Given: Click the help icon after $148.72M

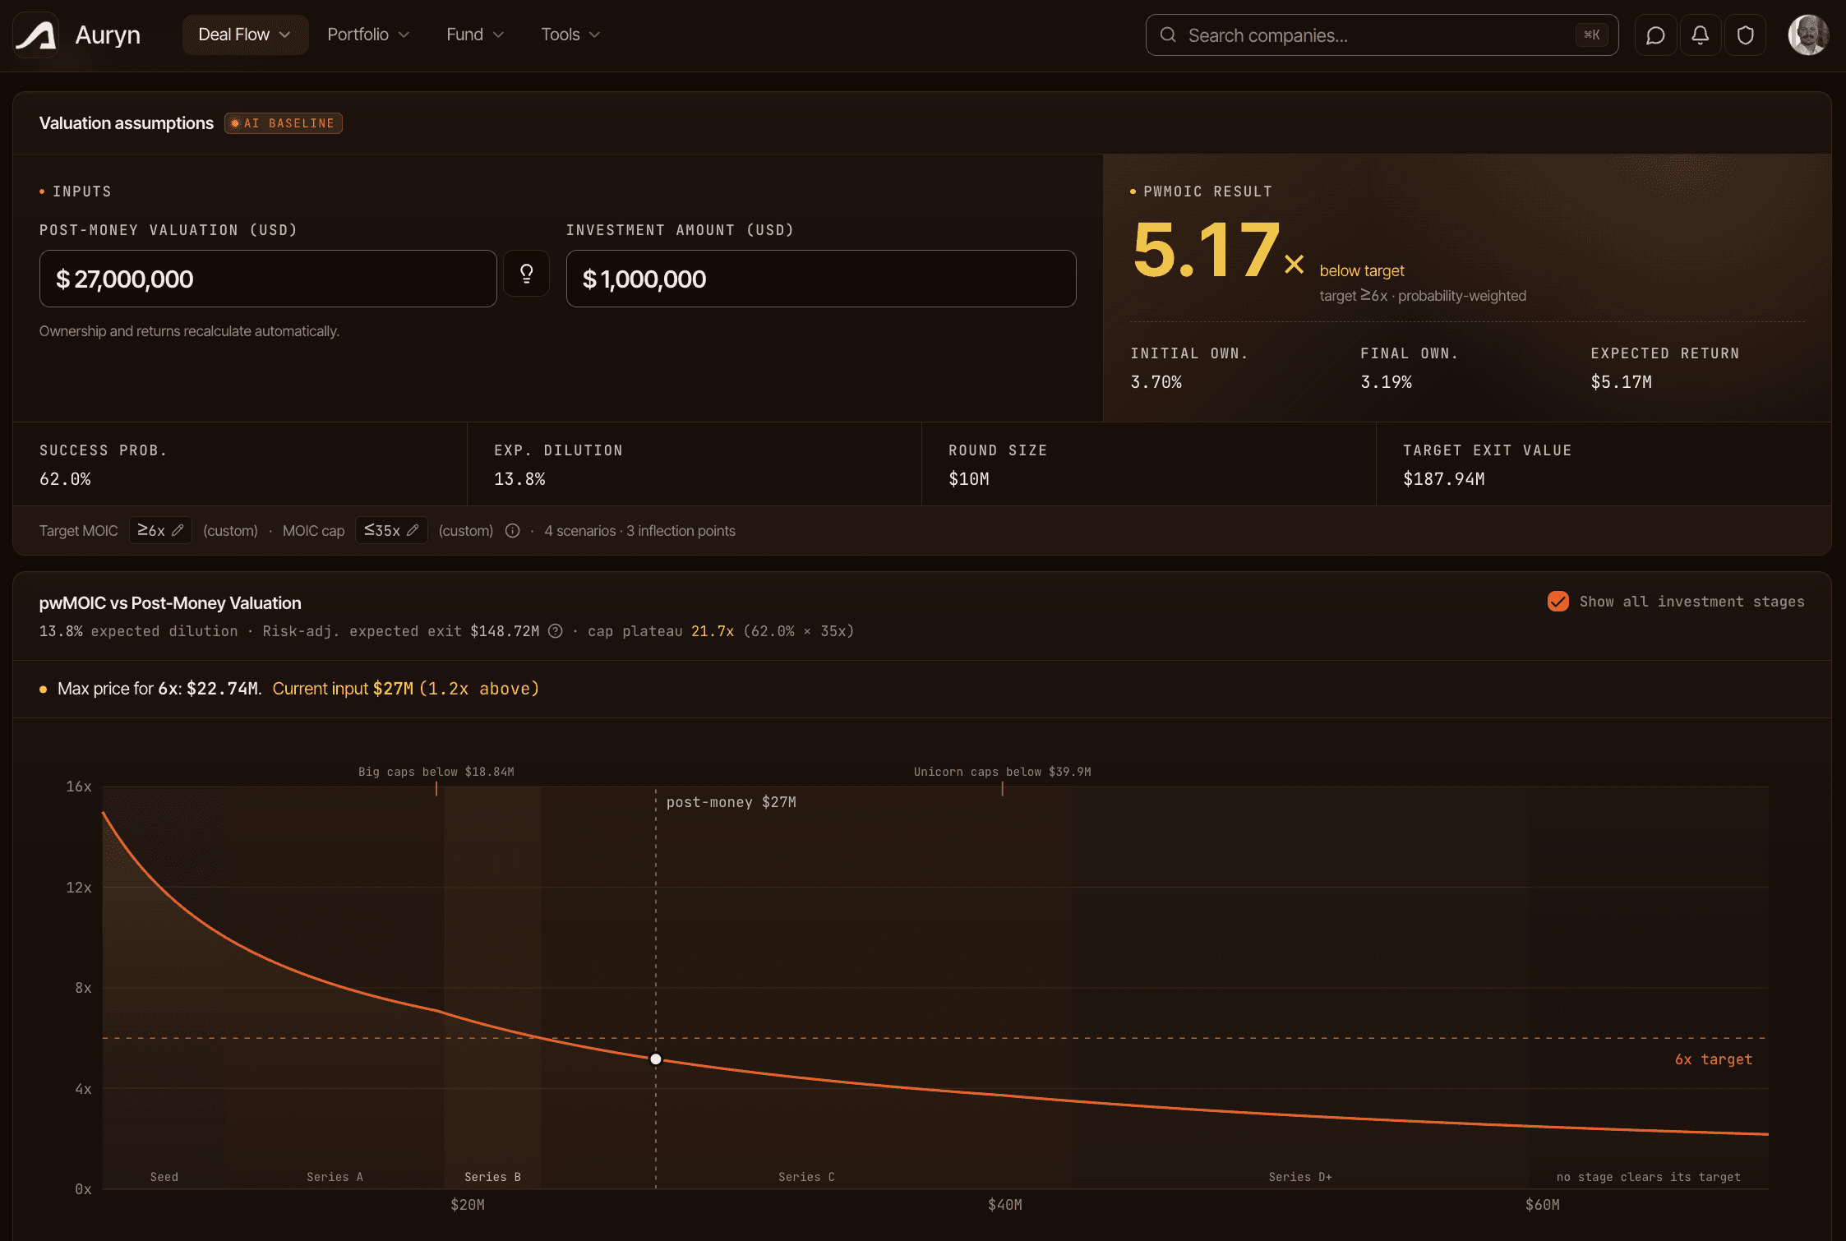Looking at the screenshot, I should click(556, 631).
